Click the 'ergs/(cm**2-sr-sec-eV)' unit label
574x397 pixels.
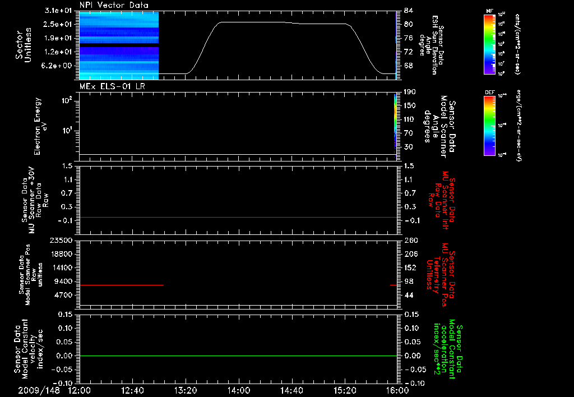click(x=519, y=126)
